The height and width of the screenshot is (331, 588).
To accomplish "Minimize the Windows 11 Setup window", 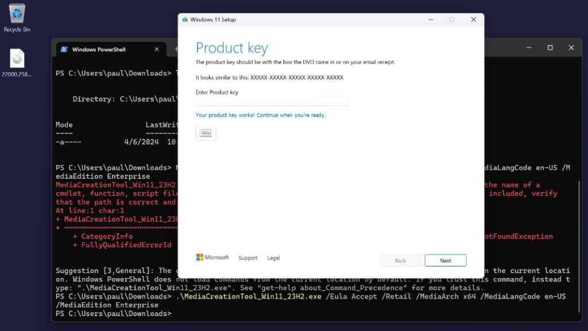I will pyautogui.click(x=431, y=20).
